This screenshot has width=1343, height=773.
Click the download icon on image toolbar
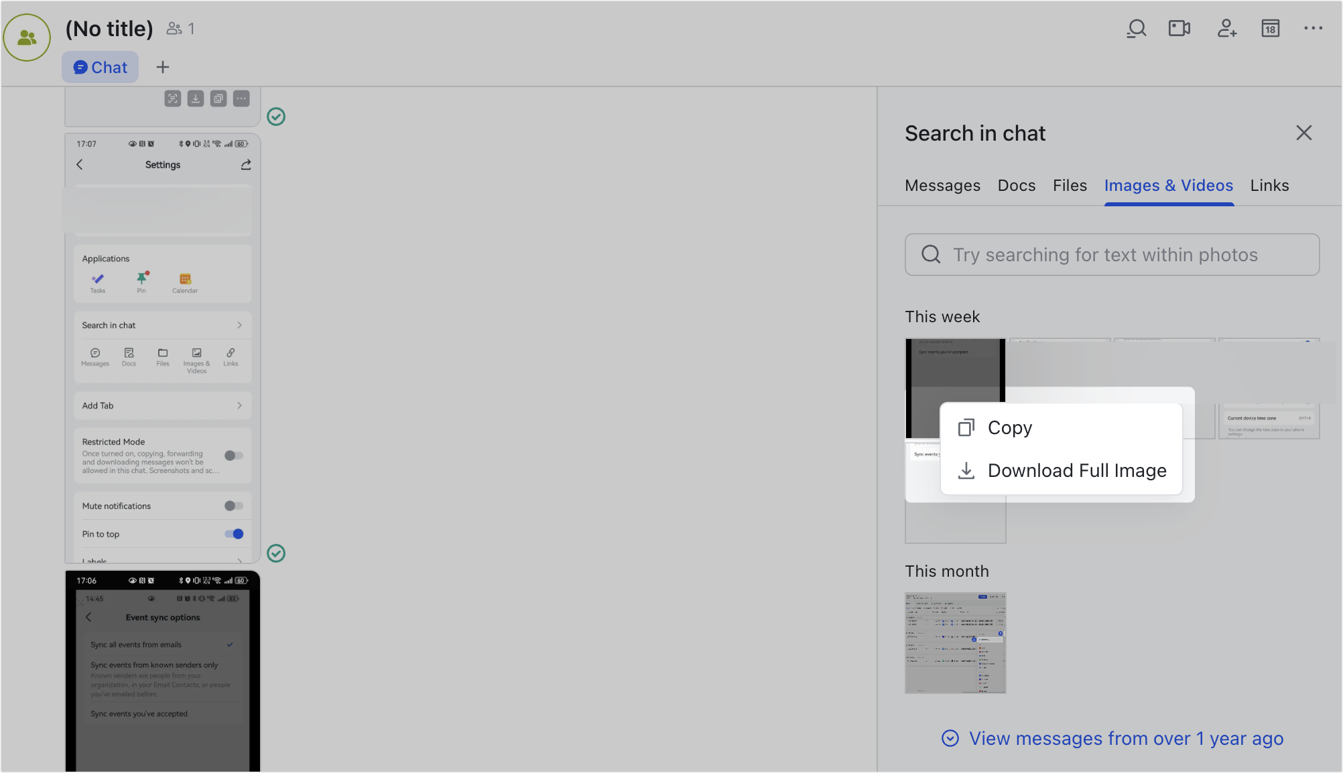pos(196,98)
